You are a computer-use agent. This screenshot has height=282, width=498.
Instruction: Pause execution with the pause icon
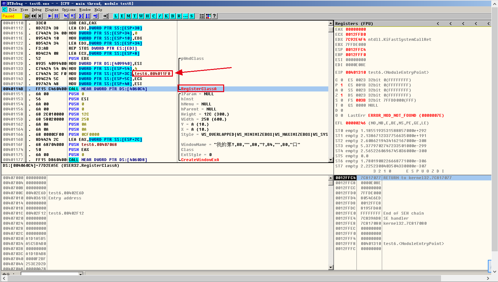pos(56,16)
